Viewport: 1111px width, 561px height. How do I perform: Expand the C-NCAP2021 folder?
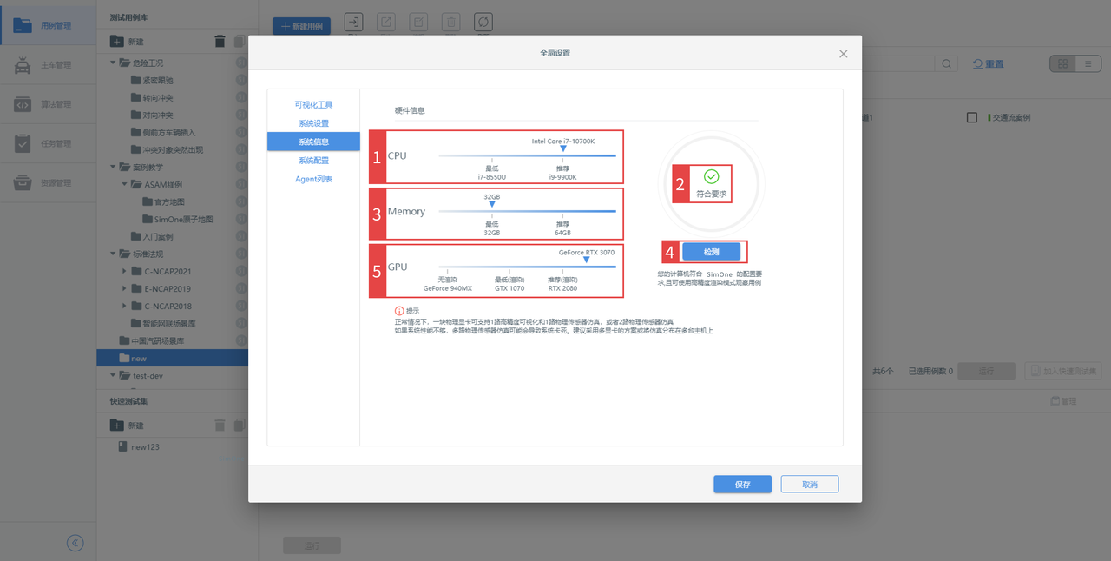coord(124,272)
